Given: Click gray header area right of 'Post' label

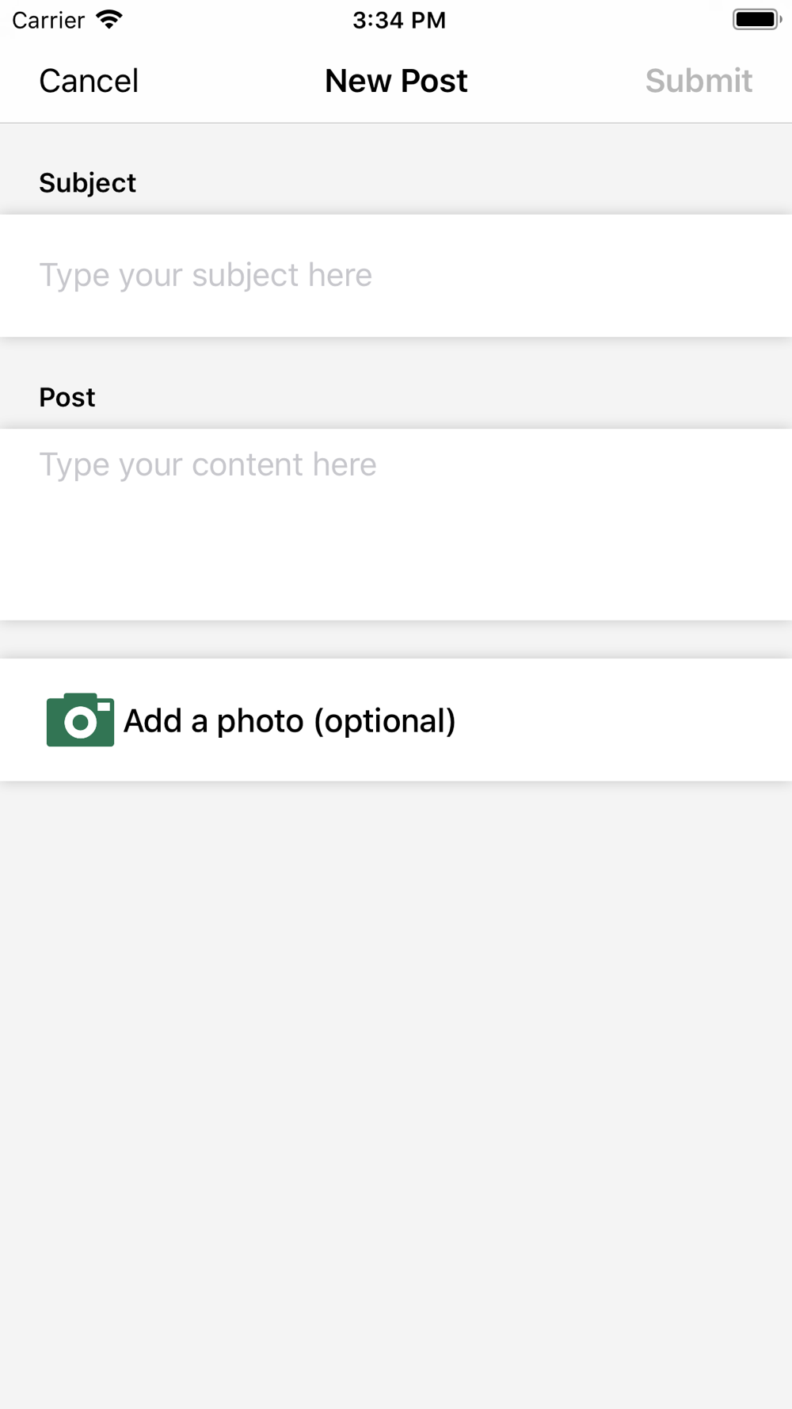Looking at the screenshot, I should 475,392.
